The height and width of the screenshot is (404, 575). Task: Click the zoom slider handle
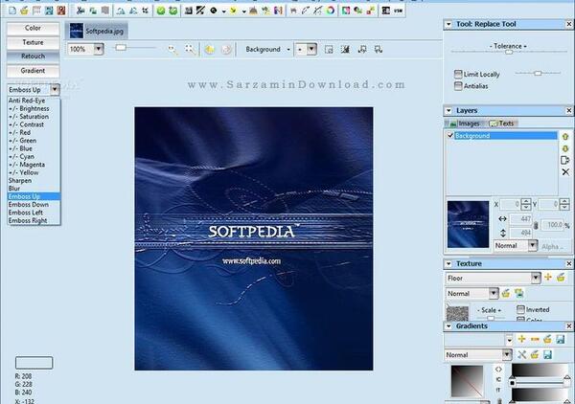(x=121, y=48)
